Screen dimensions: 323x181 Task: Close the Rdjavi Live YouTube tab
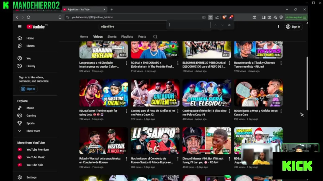pos(104,10)
